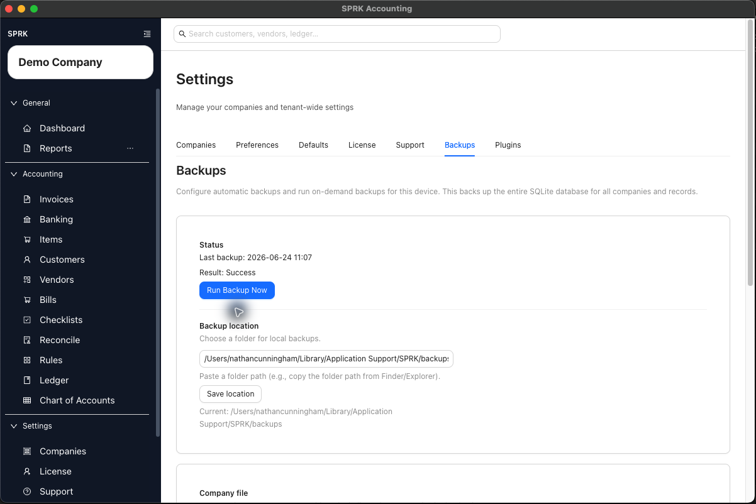This screenshot has height=504, width=756.
Task: Click the sidebar vertical scrollbar
Action: [158, 262]
